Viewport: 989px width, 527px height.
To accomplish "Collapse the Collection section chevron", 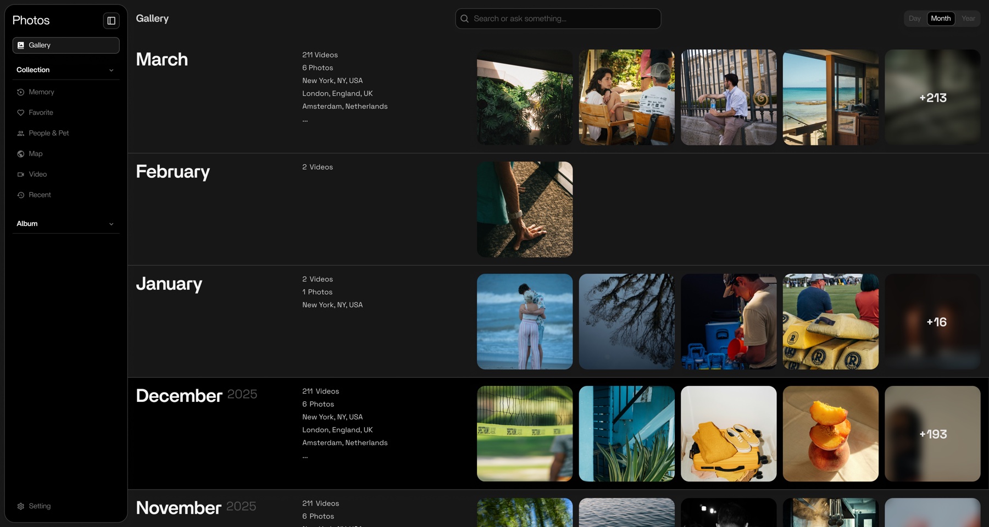I will (x=112, y=70).
